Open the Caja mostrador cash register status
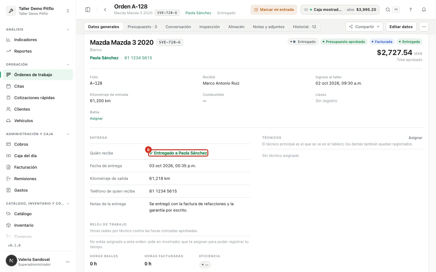Image resolution: width=436 pixels, height=272 pixels. point(340,10)
